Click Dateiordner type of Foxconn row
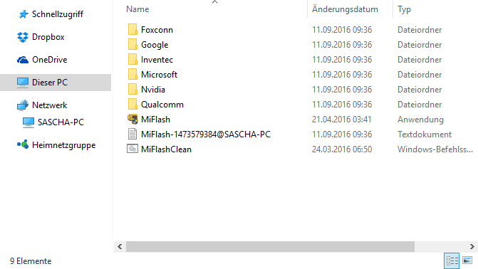The width and height of the screenshot is (478, 269). [420, 30]
